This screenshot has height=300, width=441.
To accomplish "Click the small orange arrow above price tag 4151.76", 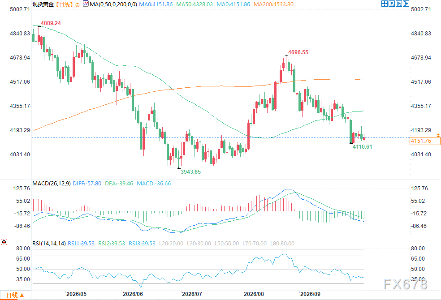I will tap(438, 135).
